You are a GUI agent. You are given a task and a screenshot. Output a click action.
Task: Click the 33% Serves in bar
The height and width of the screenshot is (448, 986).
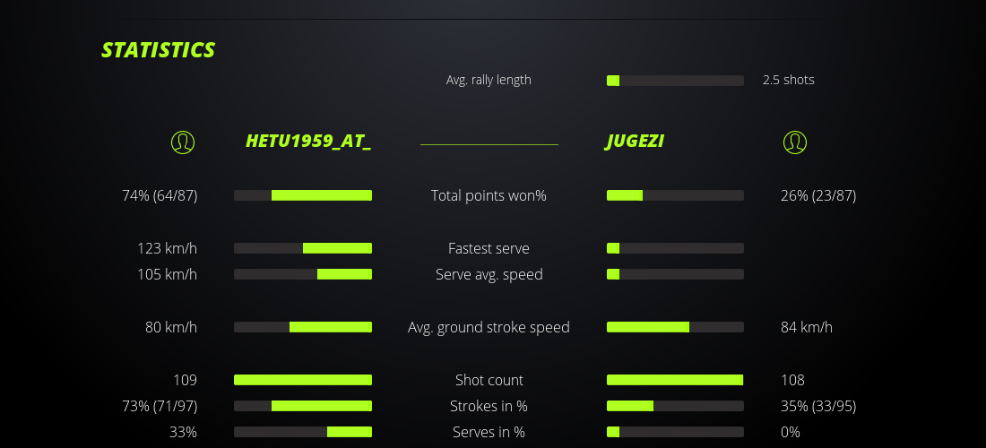303,432
